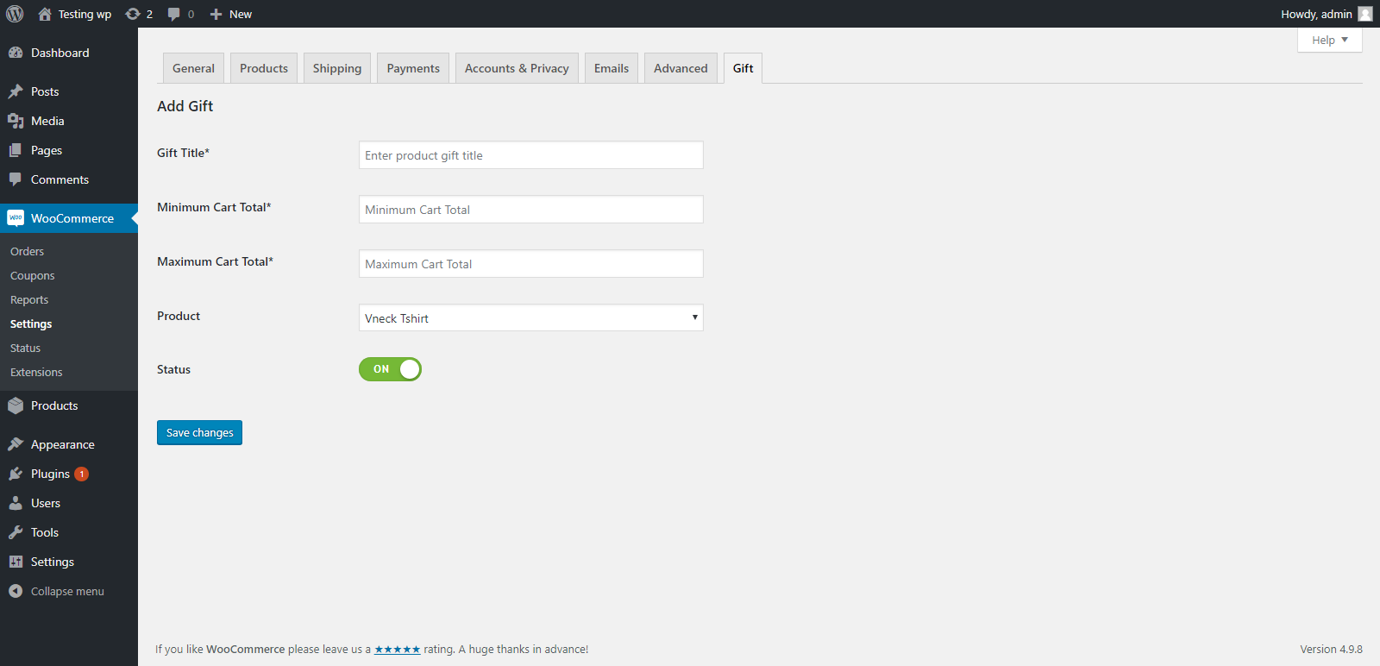Click the Appearance brush icon

[16, 444]
